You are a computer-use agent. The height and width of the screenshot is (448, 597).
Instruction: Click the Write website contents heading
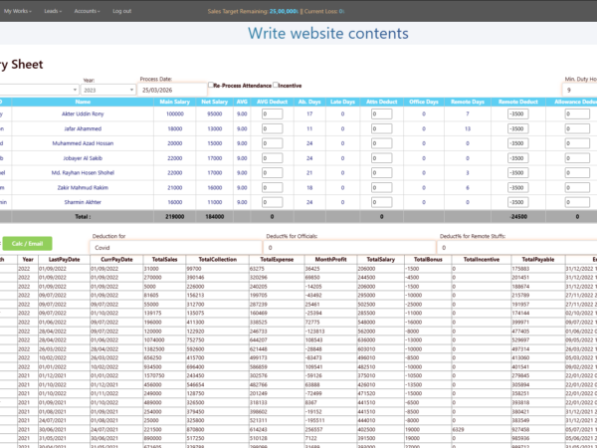328,33
